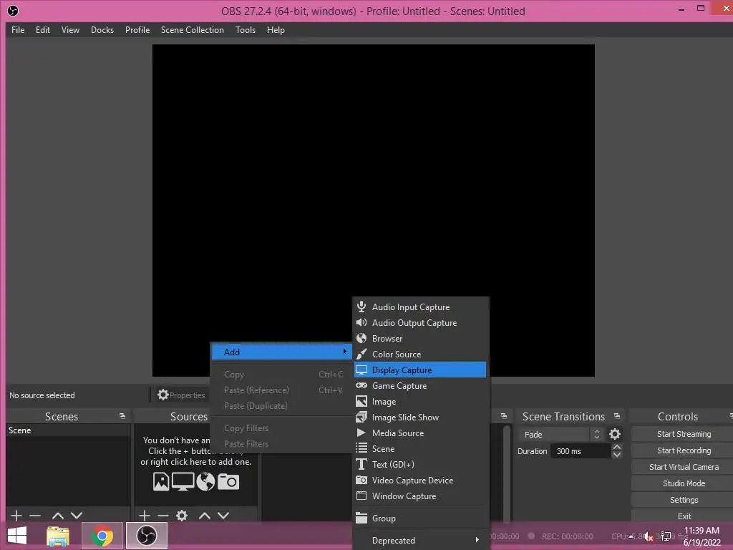Viewport: 733px width, 550px height.
Task: Increase transition duration with up arrow
Action: (616, 447)
